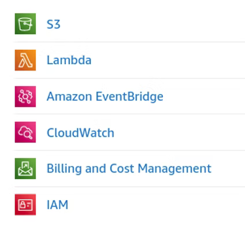Click the orange Lambda icon
The height and width of the screenshot is (229, 245).
coord(25,60)
